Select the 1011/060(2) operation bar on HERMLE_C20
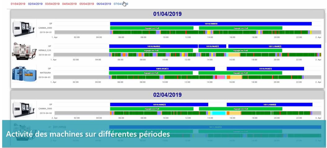Viewport: 327px width, 148px height. [x=275, y=46]
